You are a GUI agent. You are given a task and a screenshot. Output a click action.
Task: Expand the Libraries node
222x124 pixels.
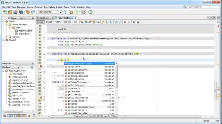[x=7, y=37]
